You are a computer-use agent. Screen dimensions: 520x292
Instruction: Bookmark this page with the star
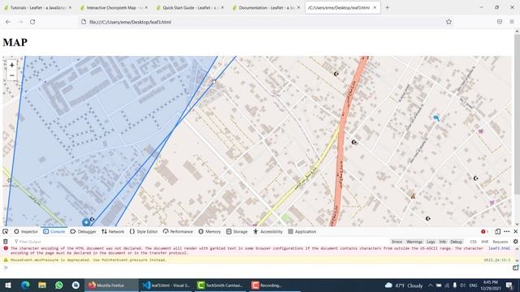coord(448,22)
